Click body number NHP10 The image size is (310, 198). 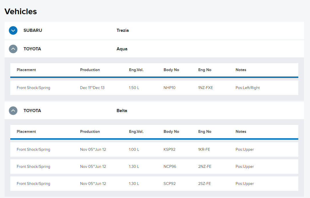pyautogui.click(x=170, y=88)
